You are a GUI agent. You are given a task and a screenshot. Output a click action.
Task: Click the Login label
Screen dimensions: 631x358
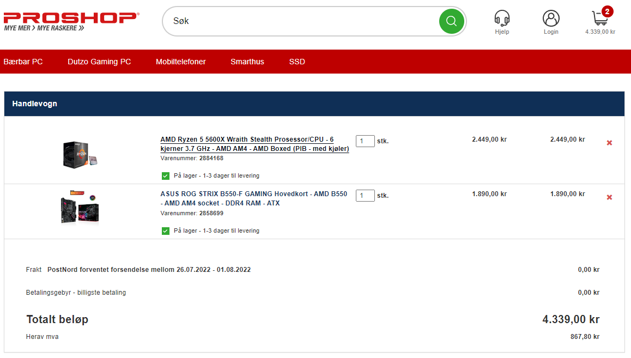(x=551, y=32)
